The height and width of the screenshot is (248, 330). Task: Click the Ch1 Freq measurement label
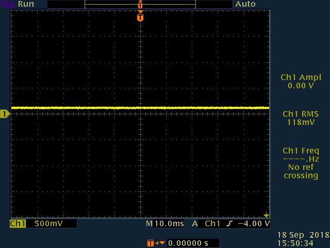(x=301, y=151)
